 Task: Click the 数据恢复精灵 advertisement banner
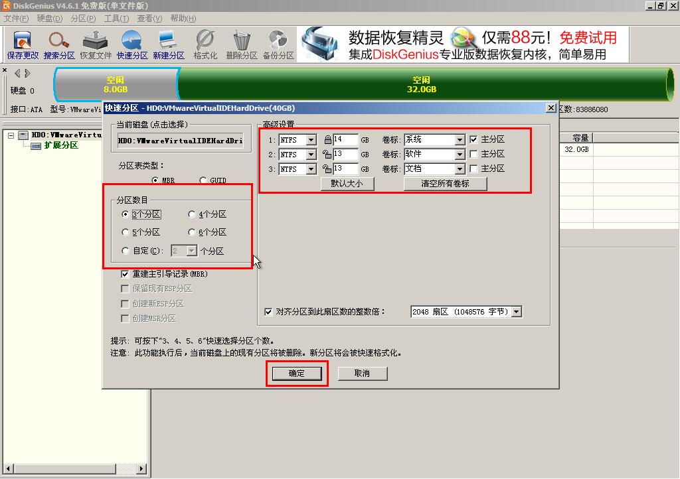point(463,44)
